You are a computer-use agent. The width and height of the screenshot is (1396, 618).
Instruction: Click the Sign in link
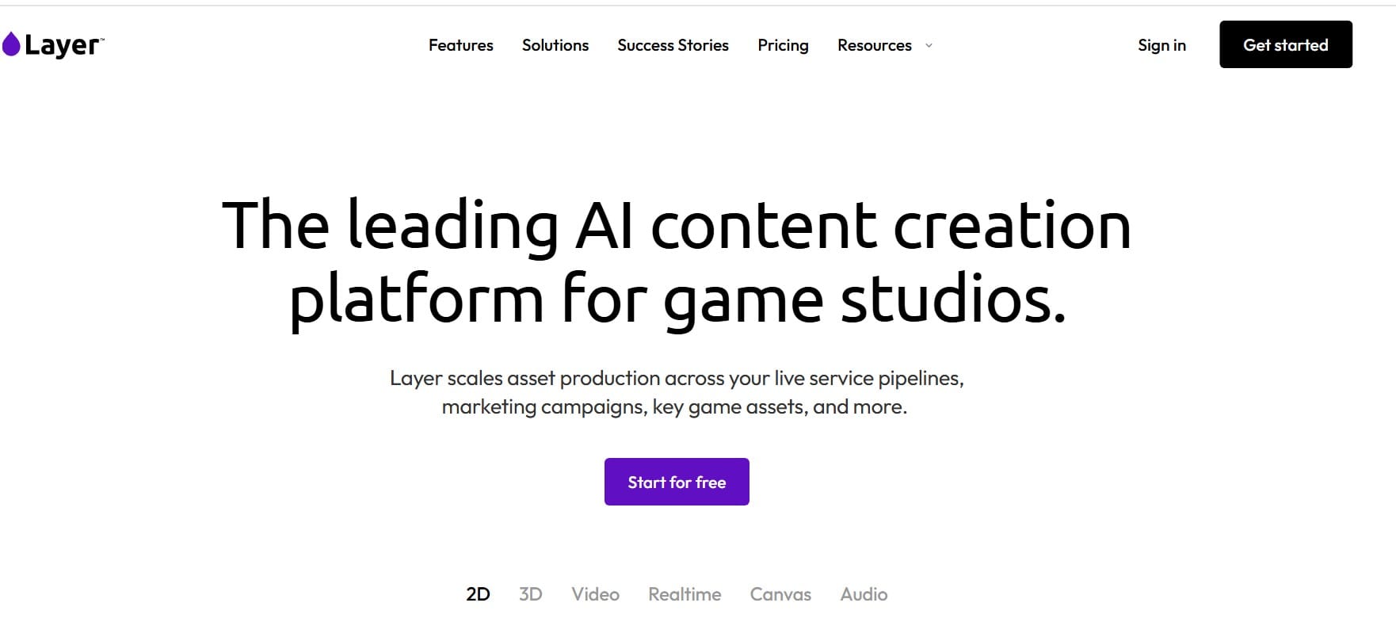coord(1161,45)
